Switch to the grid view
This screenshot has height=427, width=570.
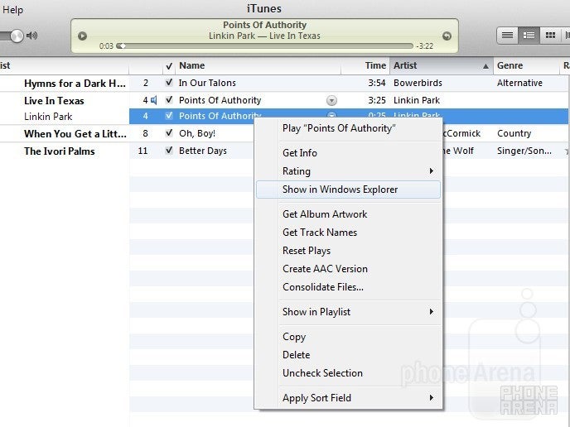click(x=550, y=36)
